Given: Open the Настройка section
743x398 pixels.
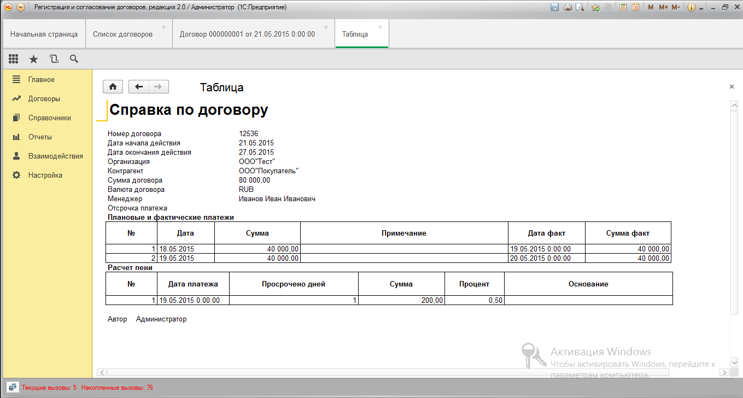Looking at the screenshot, I should point(48,175).
